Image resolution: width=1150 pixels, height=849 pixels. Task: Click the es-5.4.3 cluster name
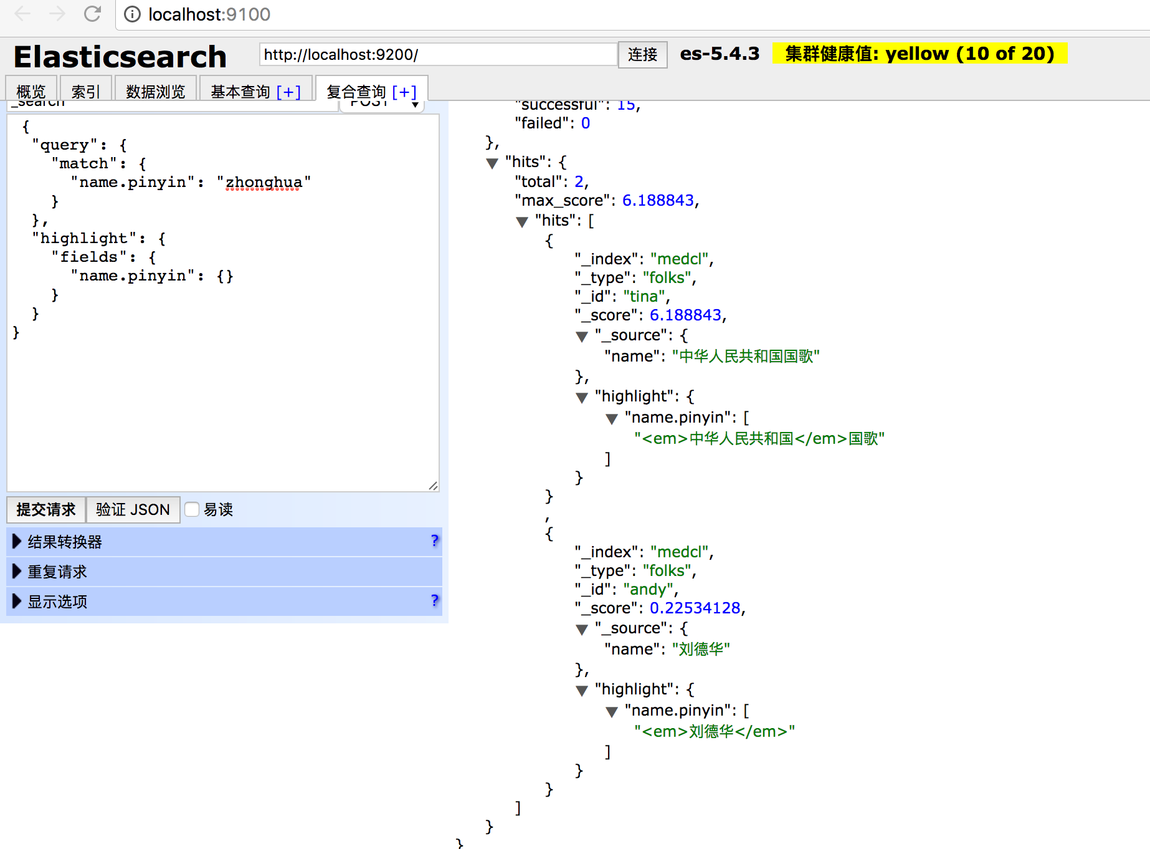[x=720, y=54]
